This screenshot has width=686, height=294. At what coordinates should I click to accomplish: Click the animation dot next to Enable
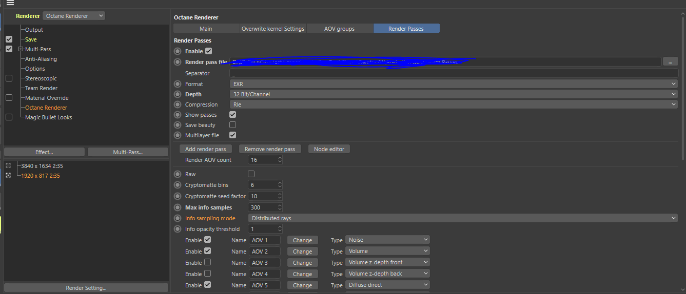[x=178, y=51]
